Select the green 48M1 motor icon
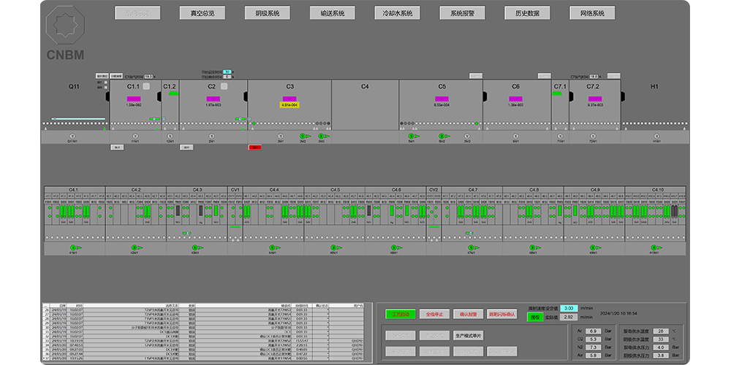Image resolution: width=731 pixels, height=365 pixels. [534, 247]
